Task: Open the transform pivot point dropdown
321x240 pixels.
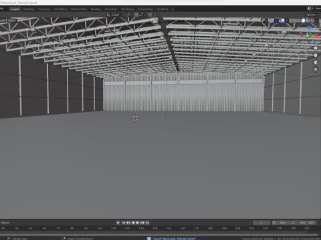Action: point(129,15)
